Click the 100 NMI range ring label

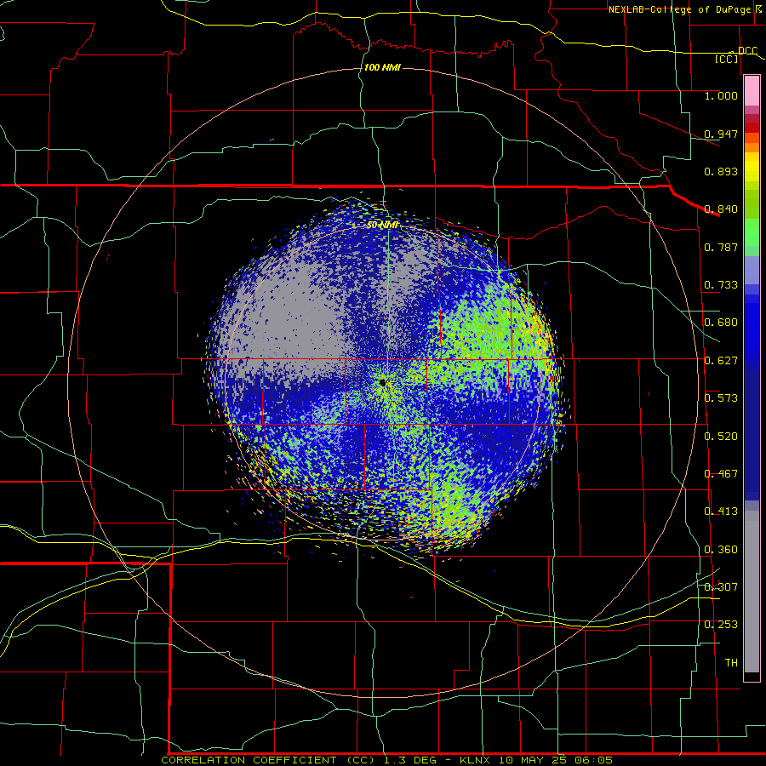(382, 67)
